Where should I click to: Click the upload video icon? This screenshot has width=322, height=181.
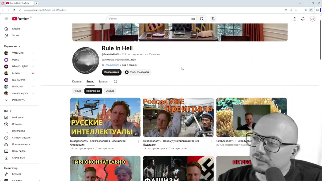coord(295,19)
